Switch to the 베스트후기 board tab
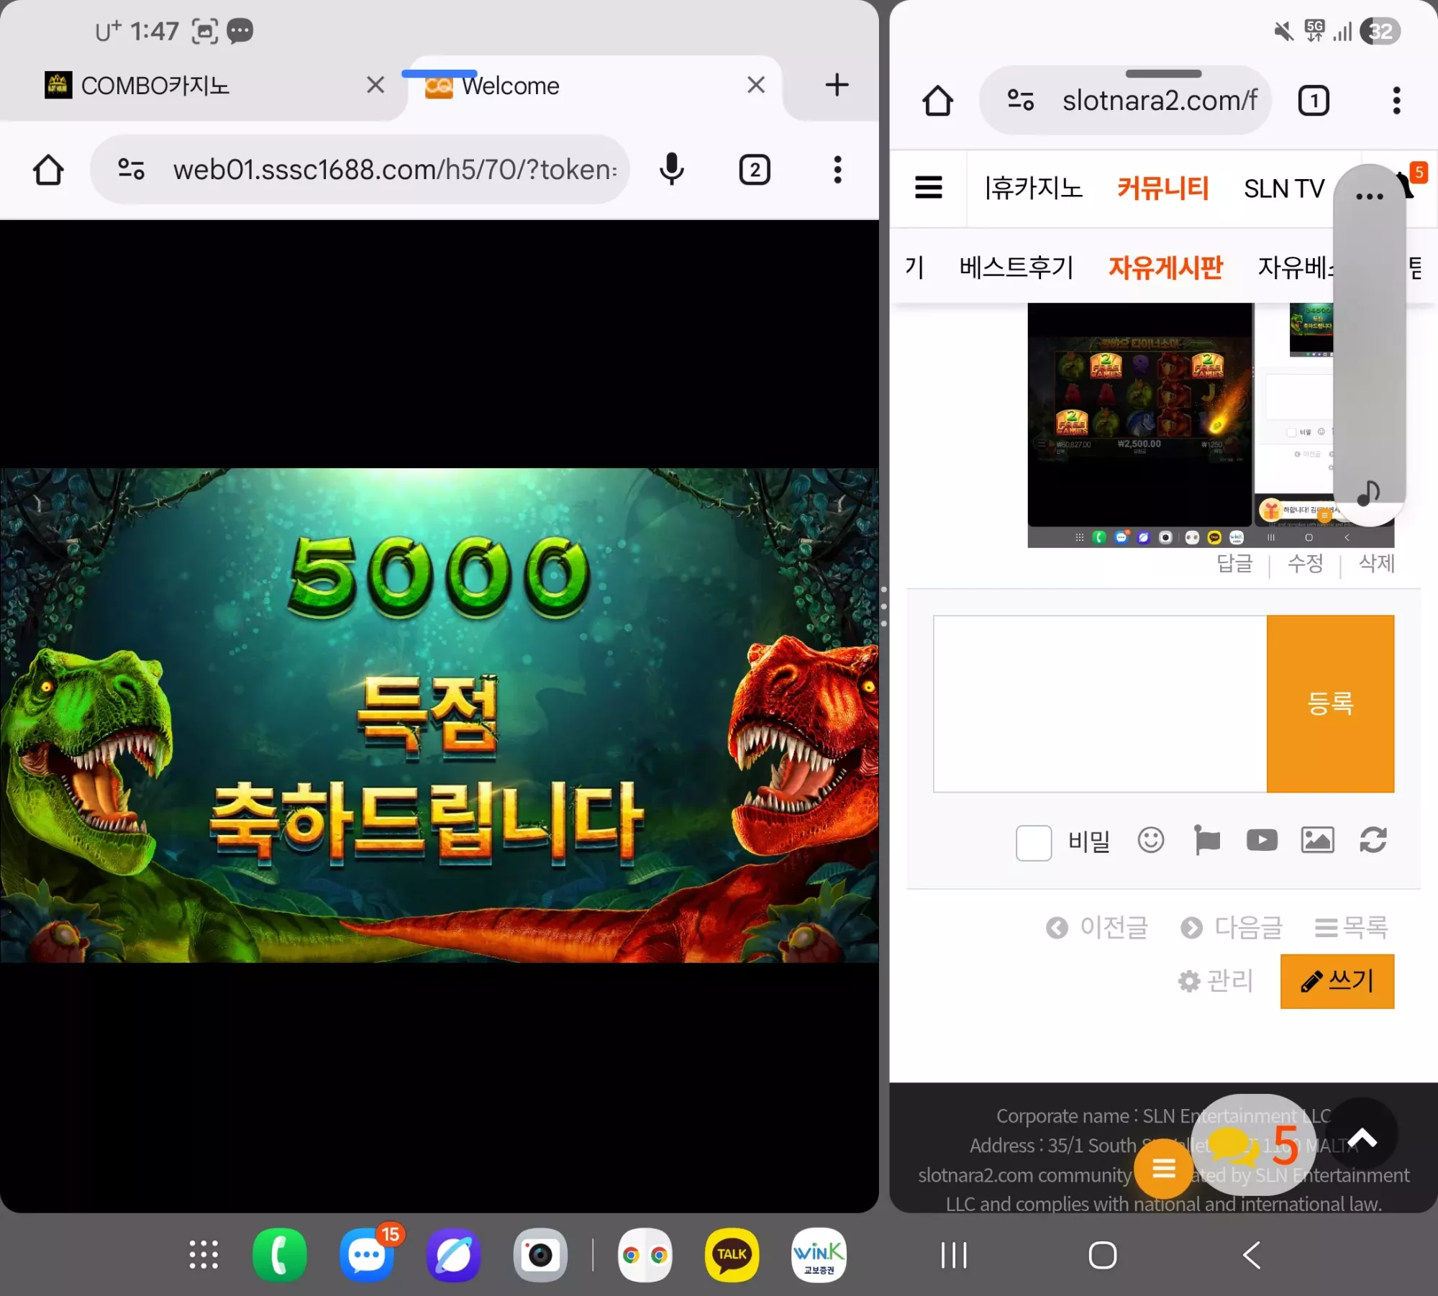The image size is (1438, 1296). coord(1016,268)
